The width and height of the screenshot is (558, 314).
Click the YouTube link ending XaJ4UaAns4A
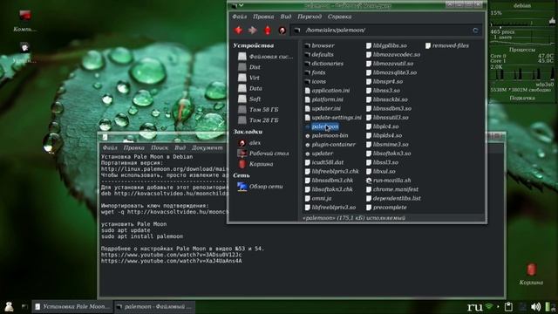[x=171, y=261]
